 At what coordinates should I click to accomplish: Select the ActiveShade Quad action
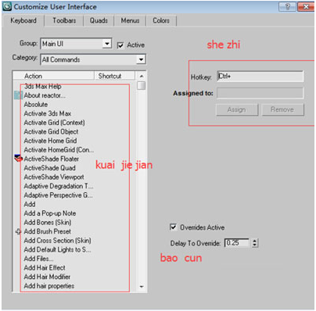(50, 168)
